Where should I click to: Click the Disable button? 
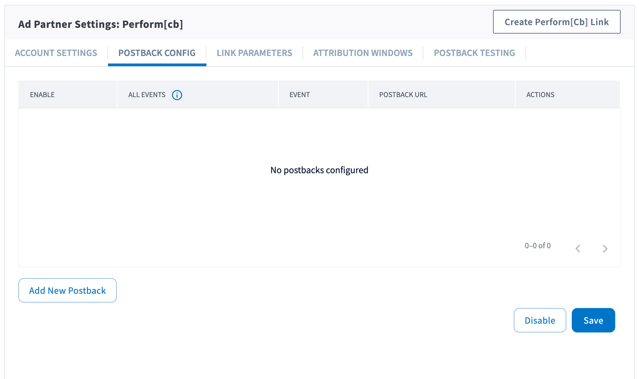click(x=540, y=320)
